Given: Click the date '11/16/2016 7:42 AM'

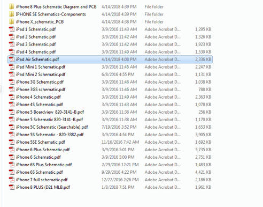Looking at the screenshot, I should pyautogui.click(x=120, y=142).
